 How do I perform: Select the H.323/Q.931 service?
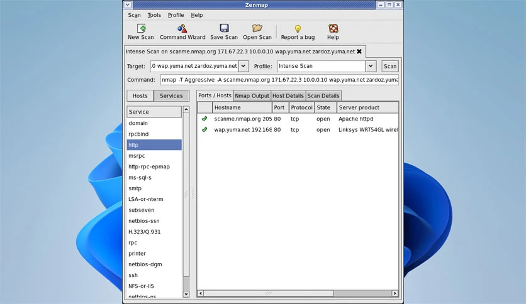tap(154, 232)
